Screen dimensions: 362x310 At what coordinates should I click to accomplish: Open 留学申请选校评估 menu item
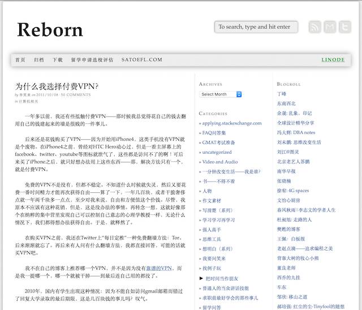coord(92,59)
